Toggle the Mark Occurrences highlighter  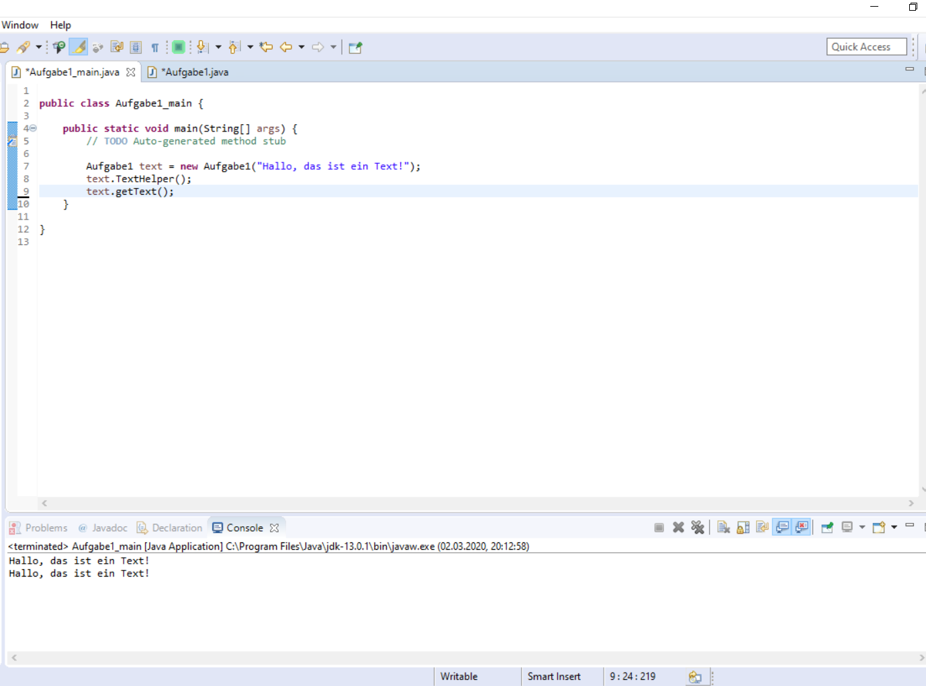click(79, 46)
